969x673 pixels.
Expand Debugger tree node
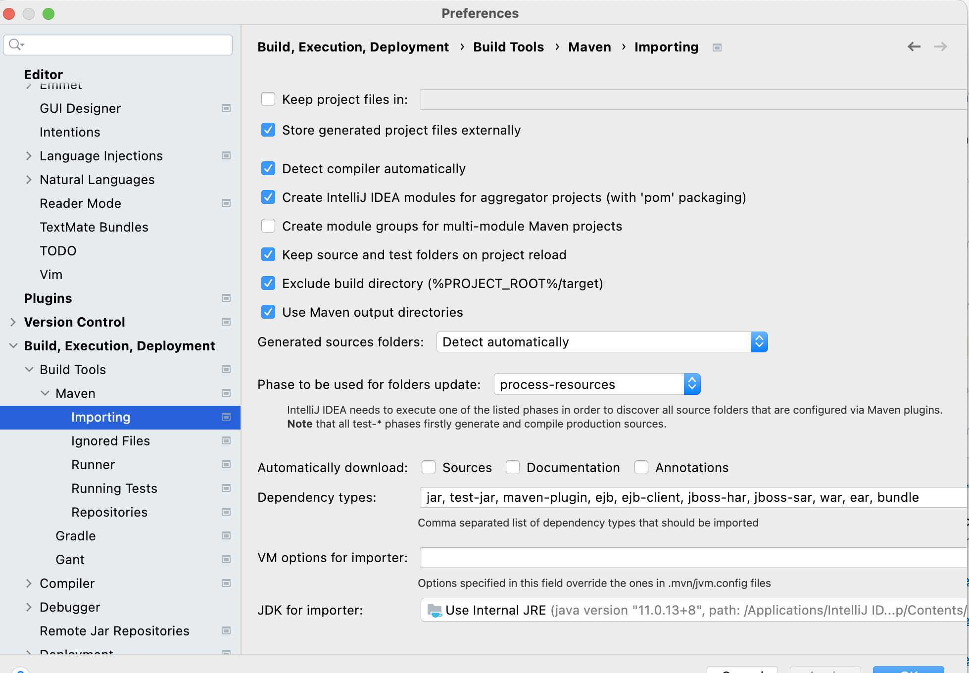[29, 607]
